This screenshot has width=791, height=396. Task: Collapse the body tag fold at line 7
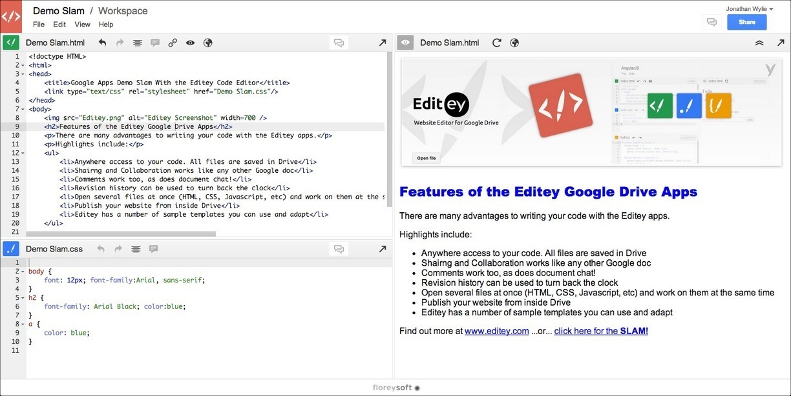tap(23, 109)
